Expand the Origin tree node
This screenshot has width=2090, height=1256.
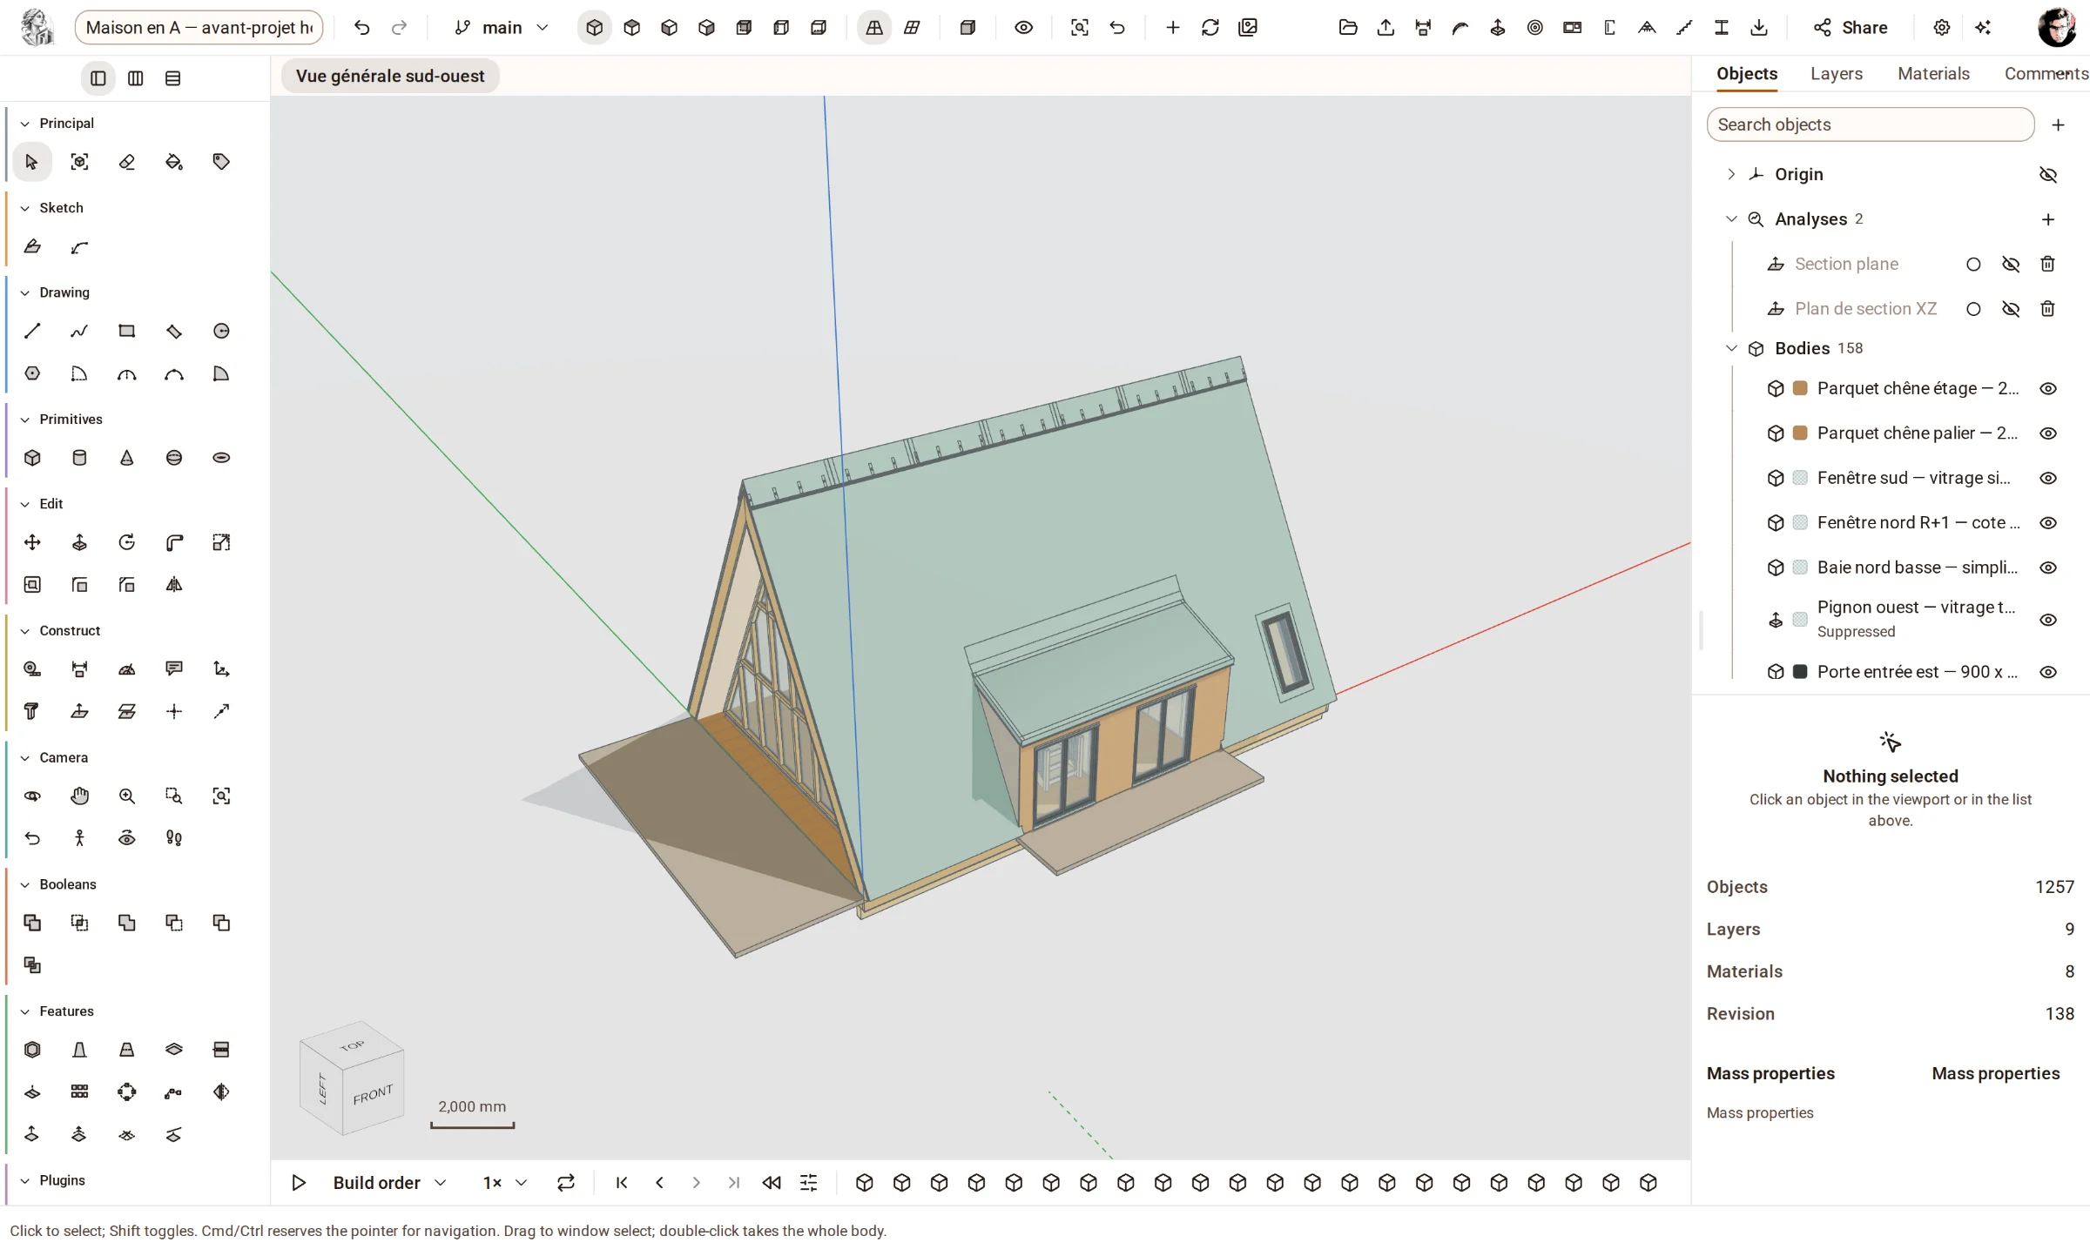[1731, 174]
